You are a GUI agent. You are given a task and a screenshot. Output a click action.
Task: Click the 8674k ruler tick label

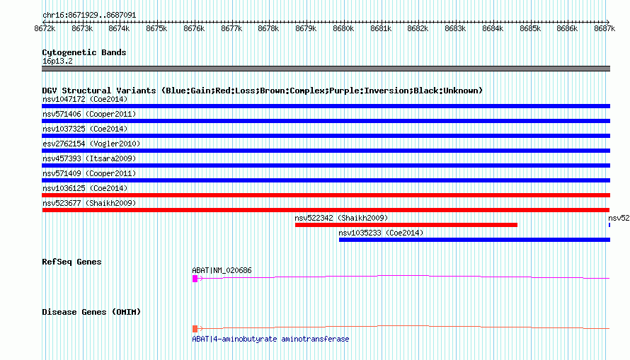point(120,28)
